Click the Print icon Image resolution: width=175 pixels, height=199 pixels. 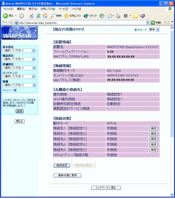click(x=118, y=16)
